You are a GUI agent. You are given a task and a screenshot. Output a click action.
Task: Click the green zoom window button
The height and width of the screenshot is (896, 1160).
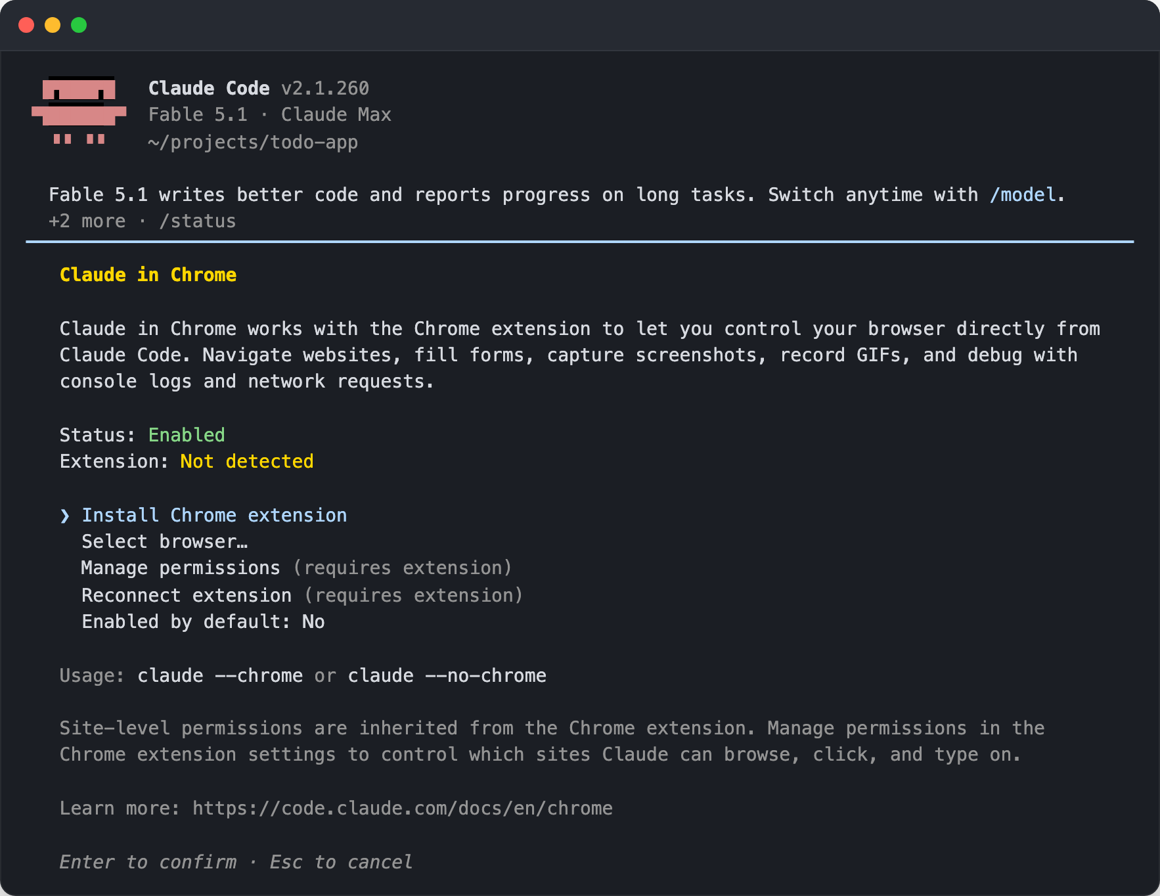pos(79,25)
